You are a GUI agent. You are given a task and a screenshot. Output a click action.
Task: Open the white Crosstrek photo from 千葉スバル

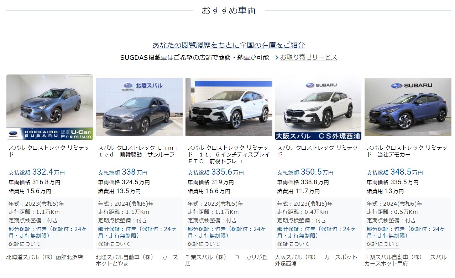[x=229, y=107]
